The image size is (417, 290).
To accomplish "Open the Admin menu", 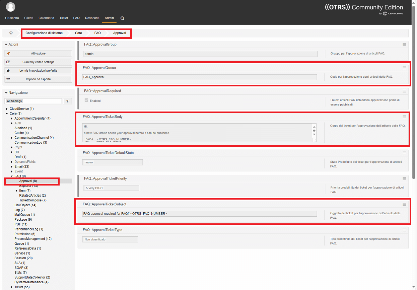I will (x=109, y=18).
